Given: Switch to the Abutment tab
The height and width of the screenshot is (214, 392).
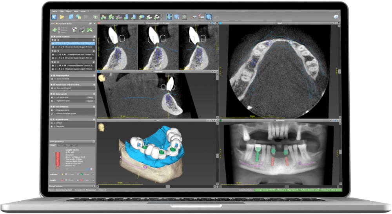Looking at the screenshot, I should (x=60, y=145).
